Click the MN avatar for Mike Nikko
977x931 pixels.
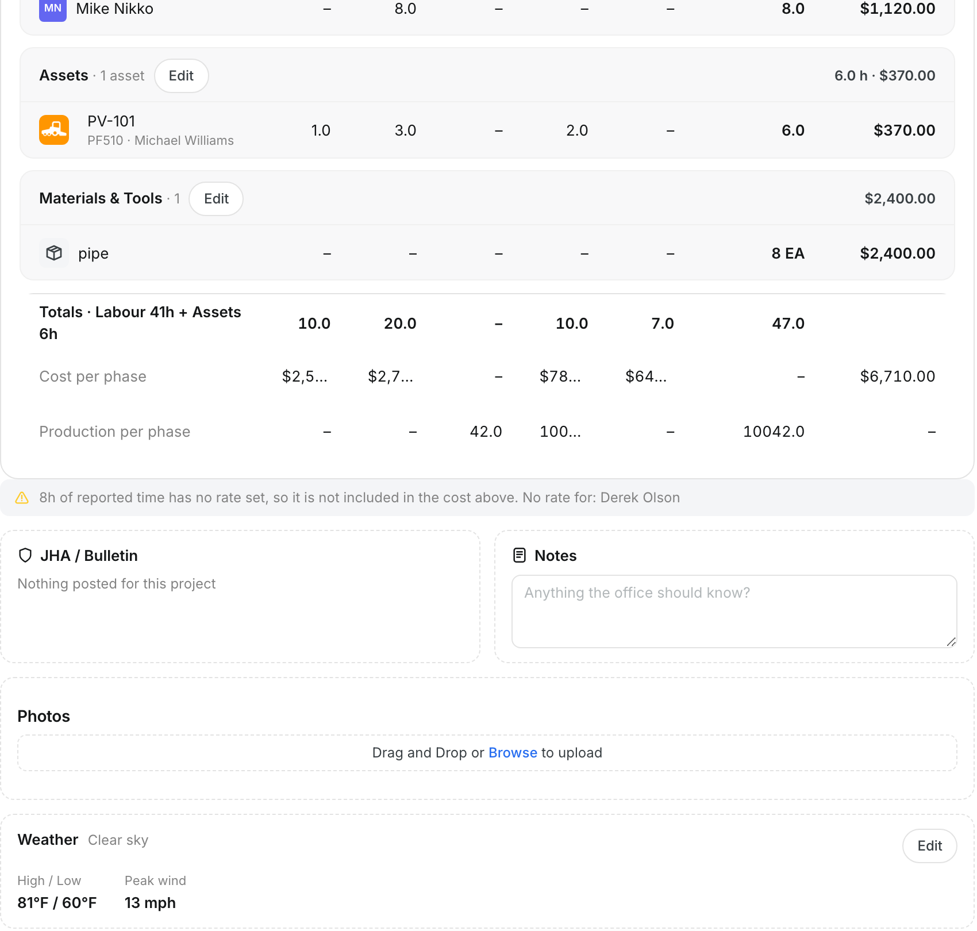[x=53, y=9]
